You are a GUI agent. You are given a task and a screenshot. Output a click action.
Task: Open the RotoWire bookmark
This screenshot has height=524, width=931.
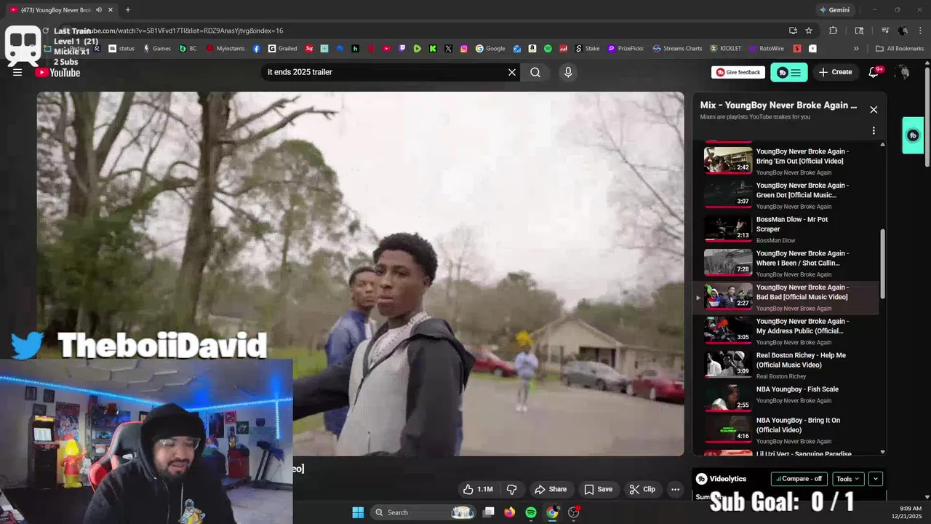[766, 49]
